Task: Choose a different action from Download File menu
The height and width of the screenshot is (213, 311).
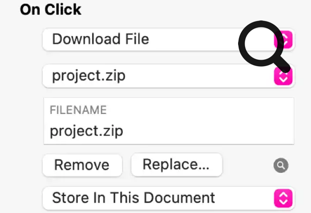Action: pos(168,40)
